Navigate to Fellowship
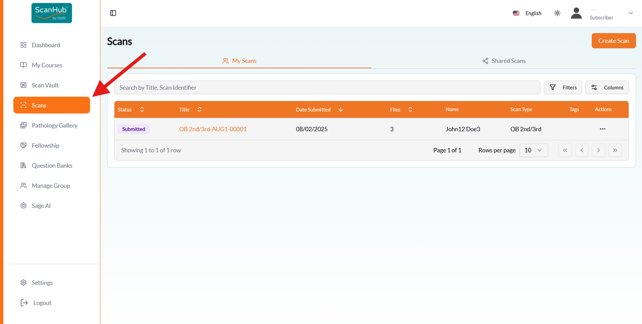The width and height of the screenshot is (642, 324). [52, 145]
